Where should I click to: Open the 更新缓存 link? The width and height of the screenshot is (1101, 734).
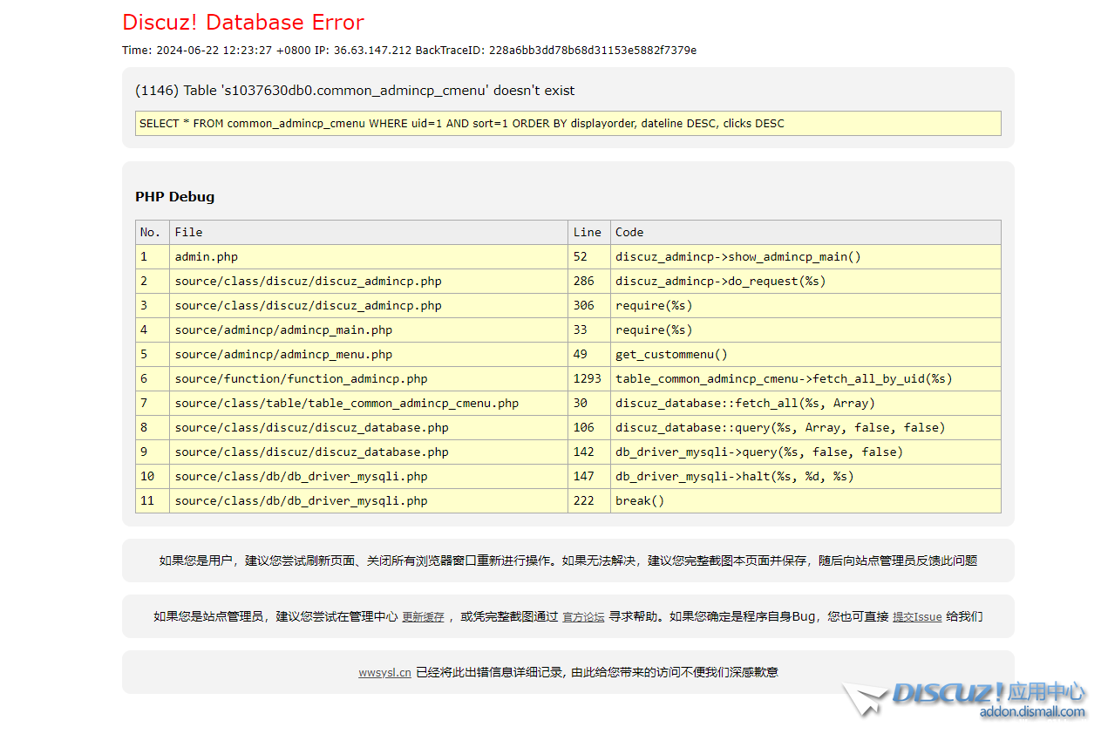click(x=423, y=617)
